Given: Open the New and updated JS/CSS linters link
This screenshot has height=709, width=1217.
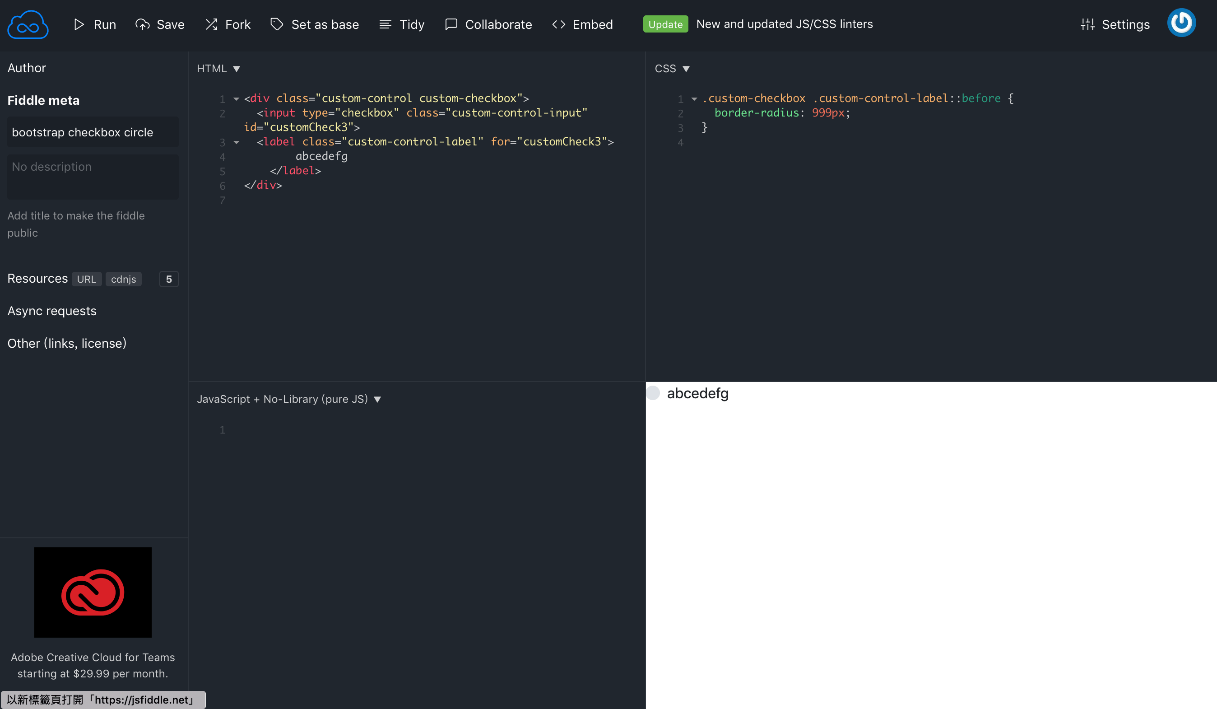Looking at the screenshot, I should (784, 23).
